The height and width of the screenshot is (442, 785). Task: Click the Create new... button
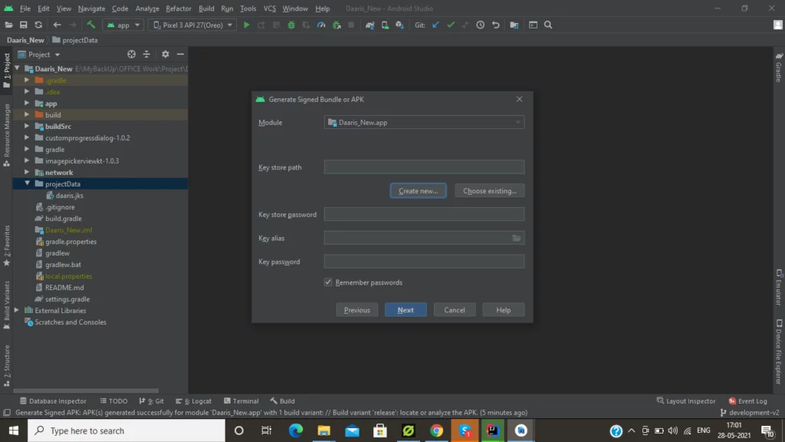[418, 191]
